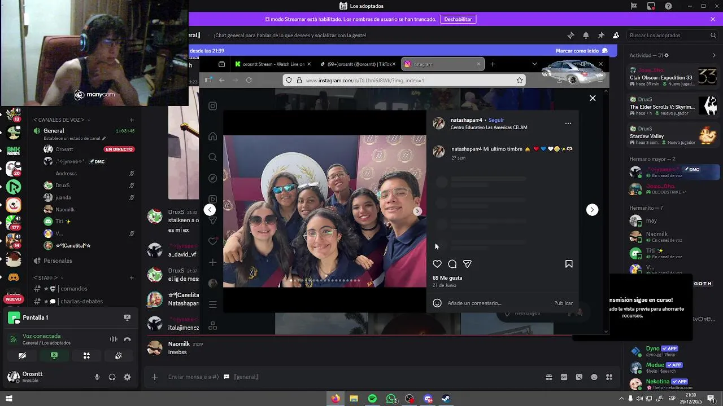Go to next Instagram post arrow
Image resolution: width=723 pixels, height=406 pixels.
tap(592, 210)
